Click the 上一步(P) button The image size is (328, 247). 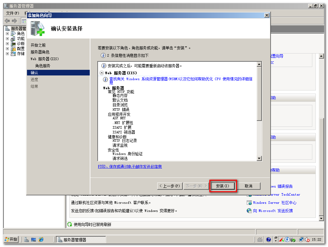[x=170, y=186]
